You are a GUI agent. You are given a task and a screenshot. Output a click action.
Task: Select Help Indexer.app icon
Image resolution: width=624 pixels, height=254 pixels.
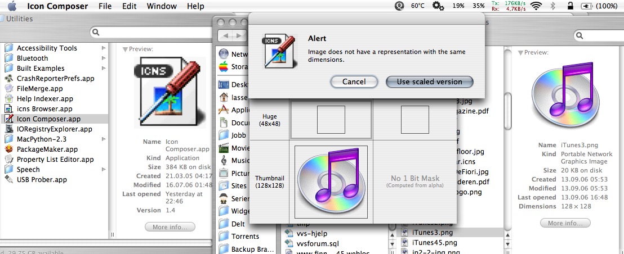pos(9,98)
